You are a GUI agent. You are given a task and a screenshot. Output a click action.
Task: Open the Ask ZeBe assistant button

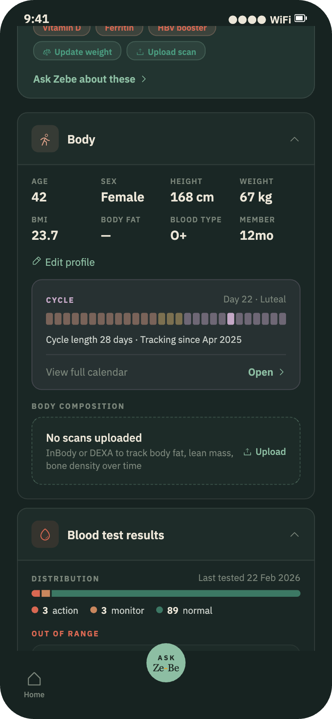(166, 663)
